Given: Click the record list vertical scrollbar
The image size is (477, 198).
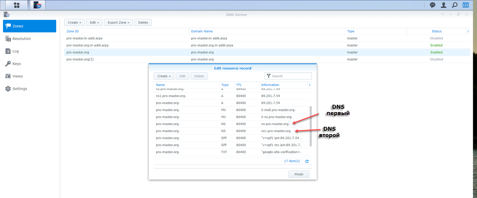Looking at the screenshot, I should tap(311, 127).
